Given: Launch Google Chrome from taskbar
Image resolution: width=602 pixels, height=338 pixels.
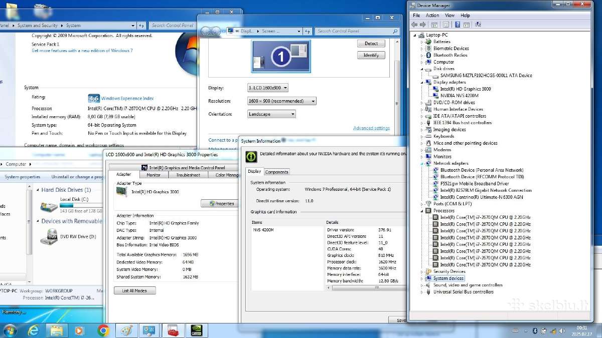Looking at the screenshot, I should [x=103, y=330].
